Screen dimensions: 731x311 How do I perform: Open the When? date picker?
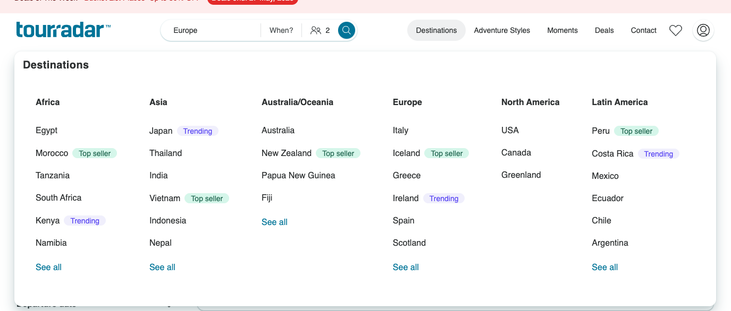[281, 30]
